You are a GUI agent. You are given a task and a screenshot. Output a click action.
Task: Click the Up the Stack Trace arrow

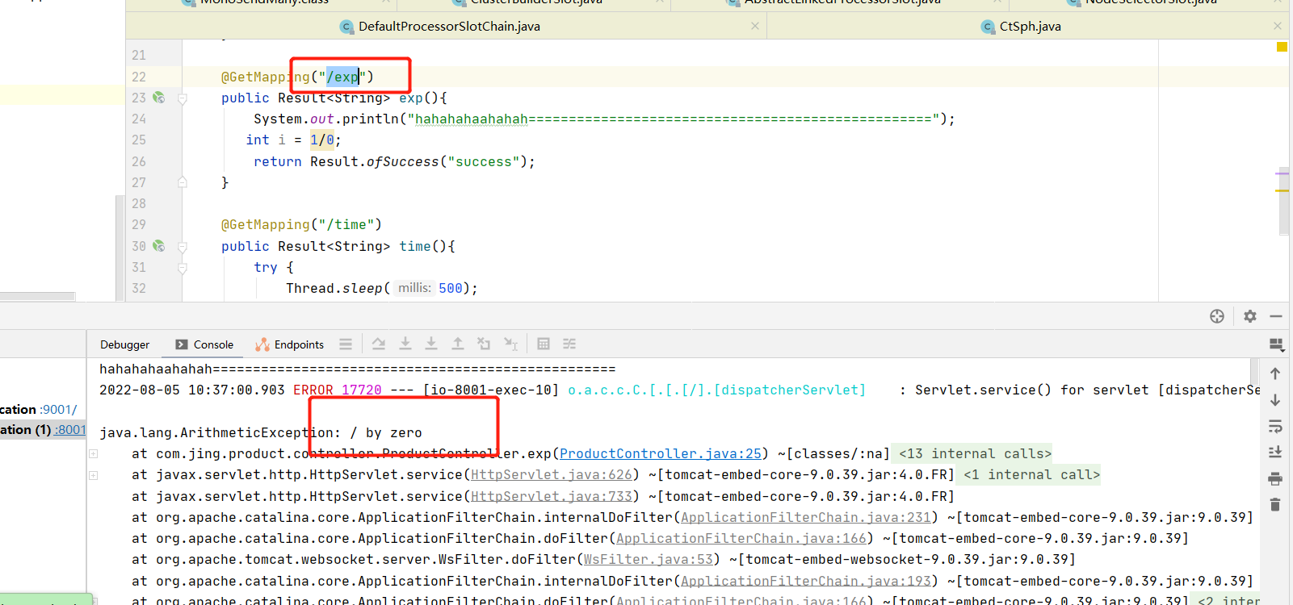point(1275,373)
